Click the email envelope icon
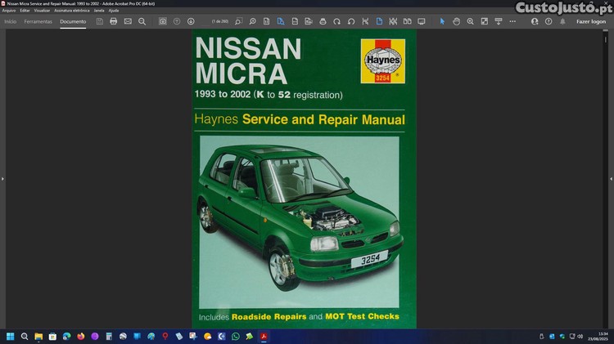 click(x=128, y=21)
